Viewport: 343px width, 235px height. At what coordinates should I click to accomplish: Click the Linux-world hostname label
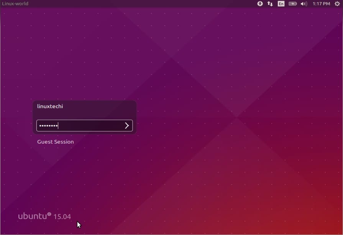pos(15,4)
